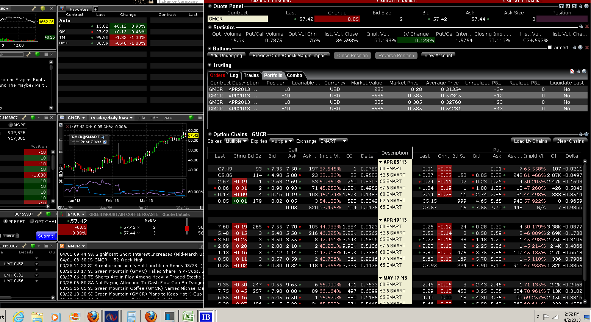The height and width of the screenshot is (322, 591).
Task: Click the chart icon left of GMCR chart title
Action: click(x=62, y=118)
